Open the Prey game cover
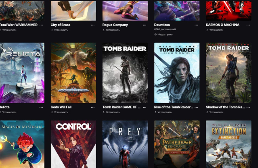Screen dimensions: 258x168 (125, 144)
